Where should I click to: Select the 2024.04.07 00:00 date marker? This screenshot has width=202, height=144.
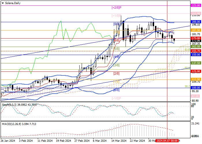click(x=167, y=141)
